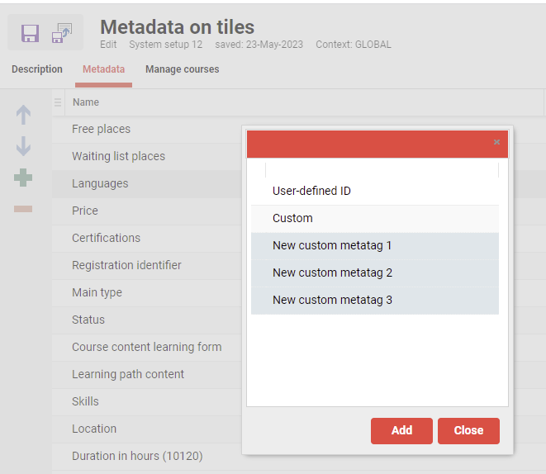Close the dialog with X icon
The height and width of the screenshot is (474, 546).
tap(496, 142)
